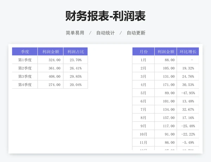Select the 17.16% growth cell
The height and width of the screenshot is (162, 211).
(188, 118)
